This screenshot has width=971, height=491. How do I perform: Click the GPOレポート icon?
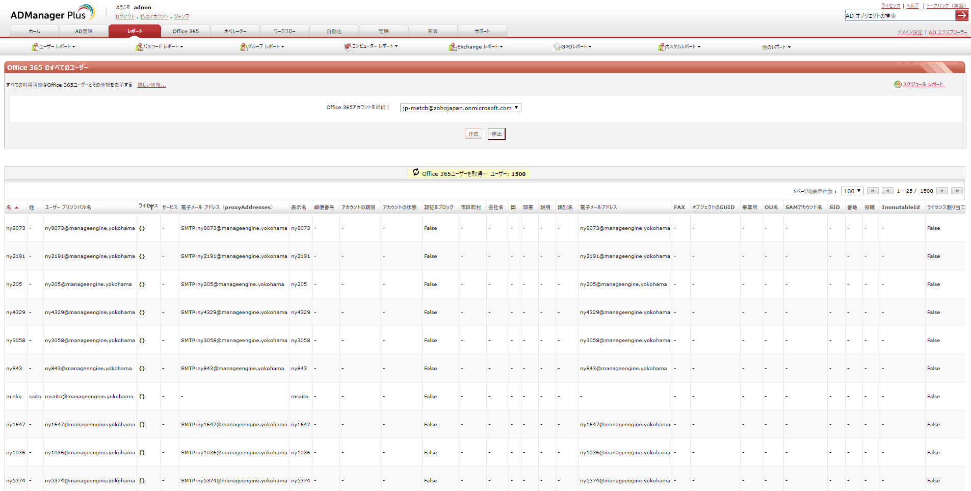click(x=557, y=47)
